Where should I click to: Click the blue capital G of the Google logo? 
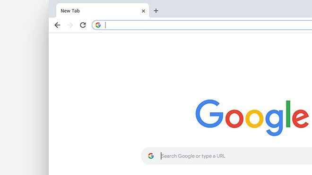[209, 114]
